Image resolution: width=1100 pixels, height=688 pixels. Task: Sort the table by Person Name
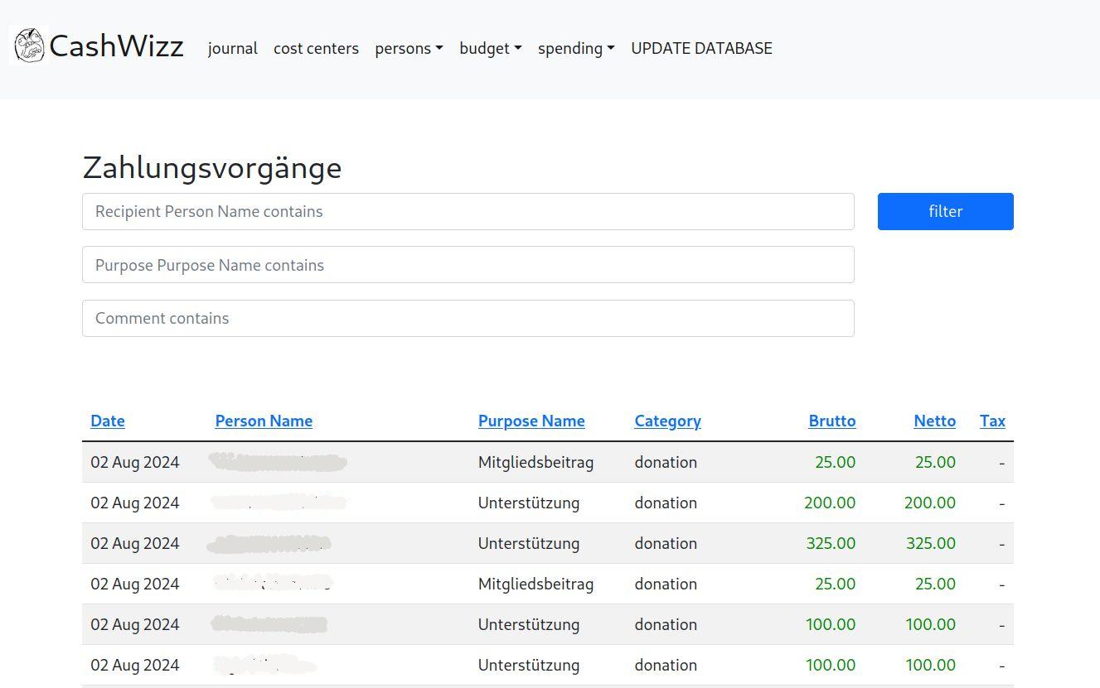tap(264, 421)
